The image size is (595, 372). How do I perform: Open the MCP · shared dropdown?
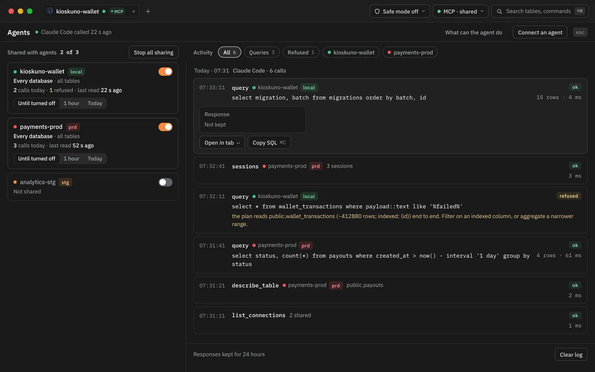coord(460,12)
